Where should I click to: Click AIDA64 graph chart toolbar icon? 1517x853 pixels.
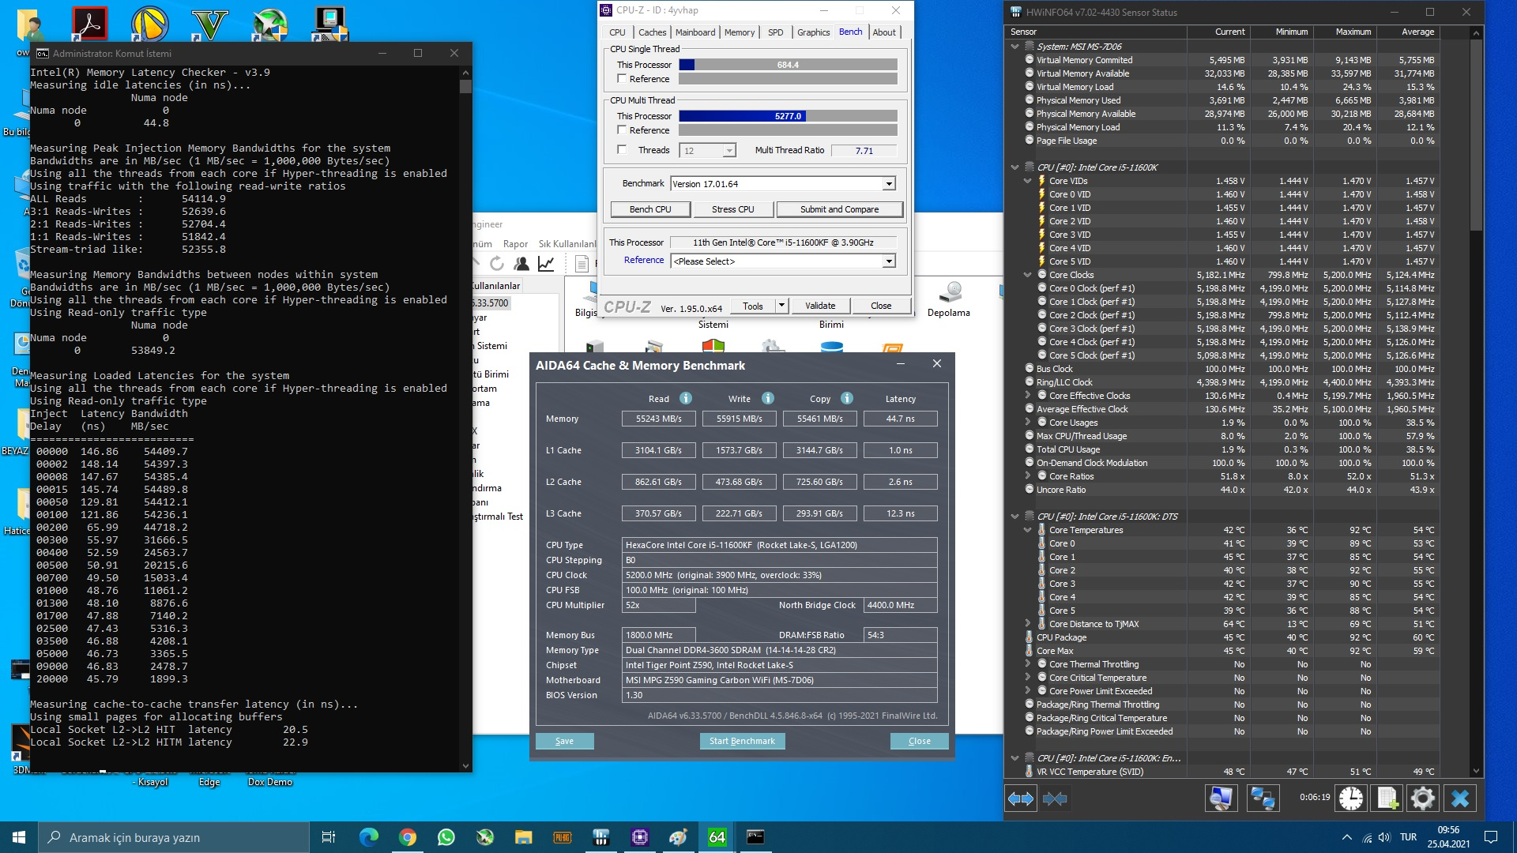[x=546, y=264]
